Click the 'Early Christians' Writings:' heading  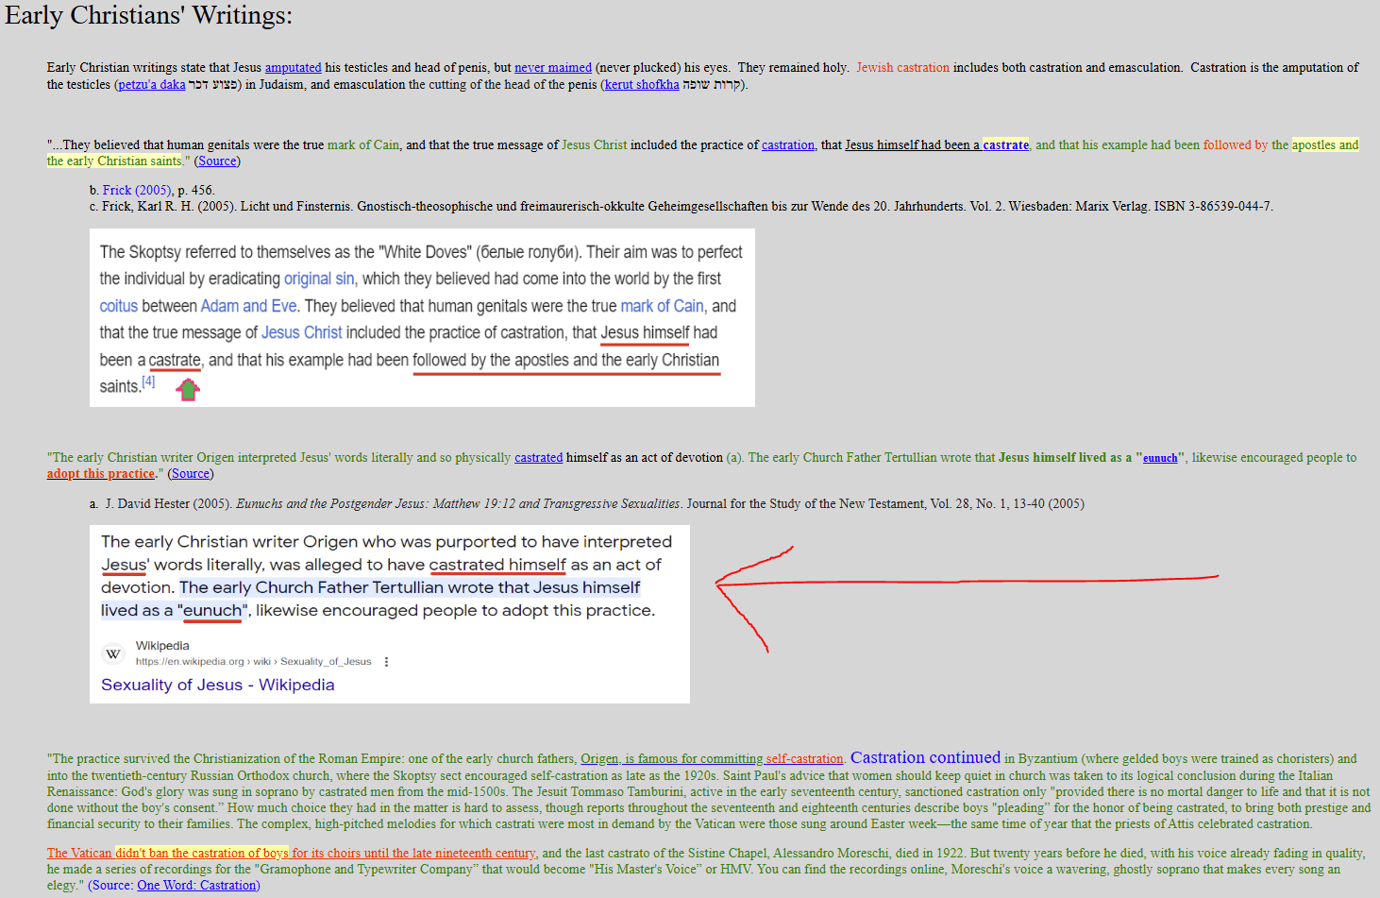149,16
